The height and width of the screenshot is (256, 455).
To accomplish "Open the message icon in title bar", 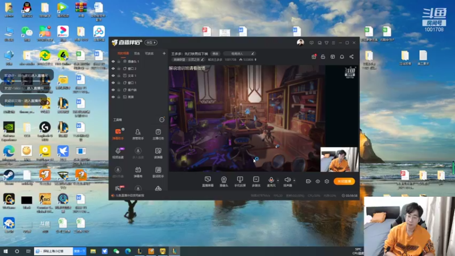I will coord(311,43).
